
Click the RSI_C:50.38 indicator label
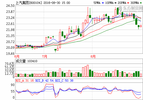pos(64,81)
